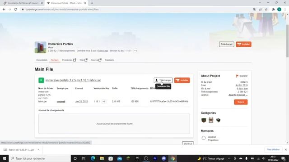289x162 pixels.
Task: Click the first category icon under Catégories
Action: coord(204,120)
